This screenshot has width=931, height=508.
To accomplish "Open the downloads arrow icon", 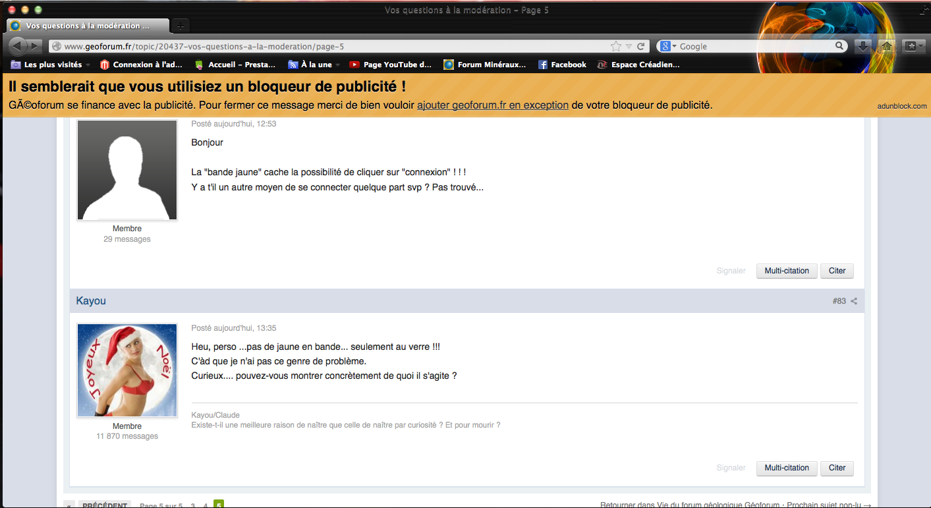I will tap(862, 46).
